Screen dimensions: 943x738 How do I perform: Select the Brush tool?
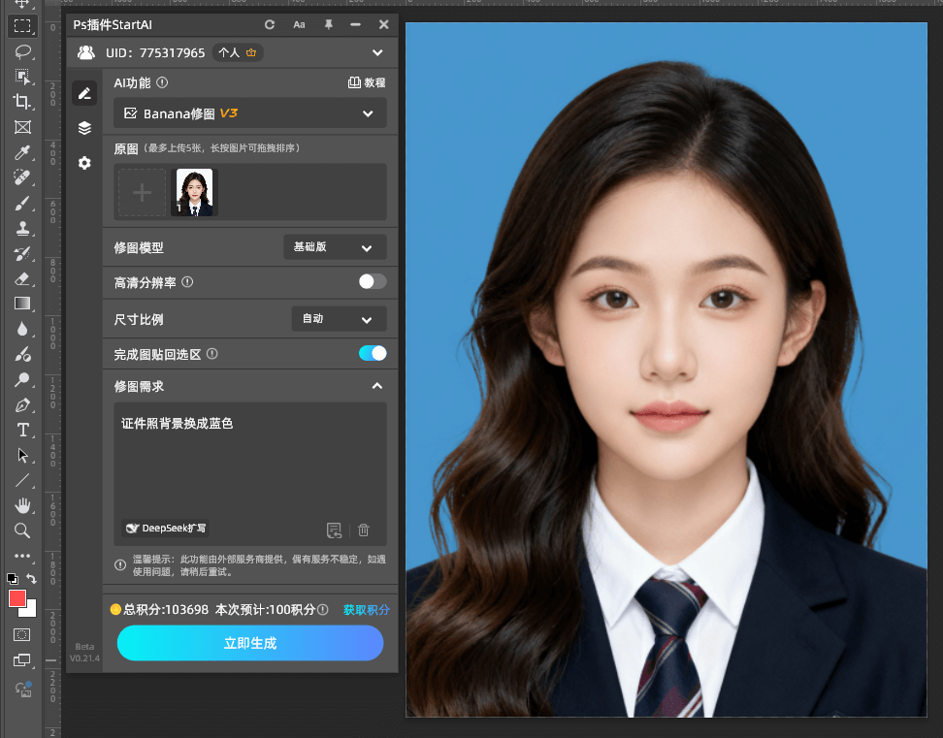pos(21,203)
